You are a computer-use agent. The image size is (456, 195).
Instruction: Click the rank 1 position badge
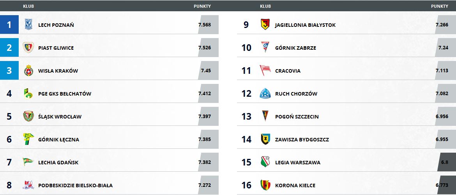point(9,24)
